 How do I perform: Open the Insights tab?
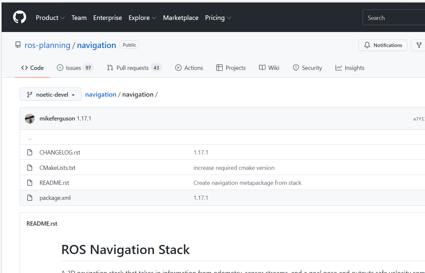(350, 68)
